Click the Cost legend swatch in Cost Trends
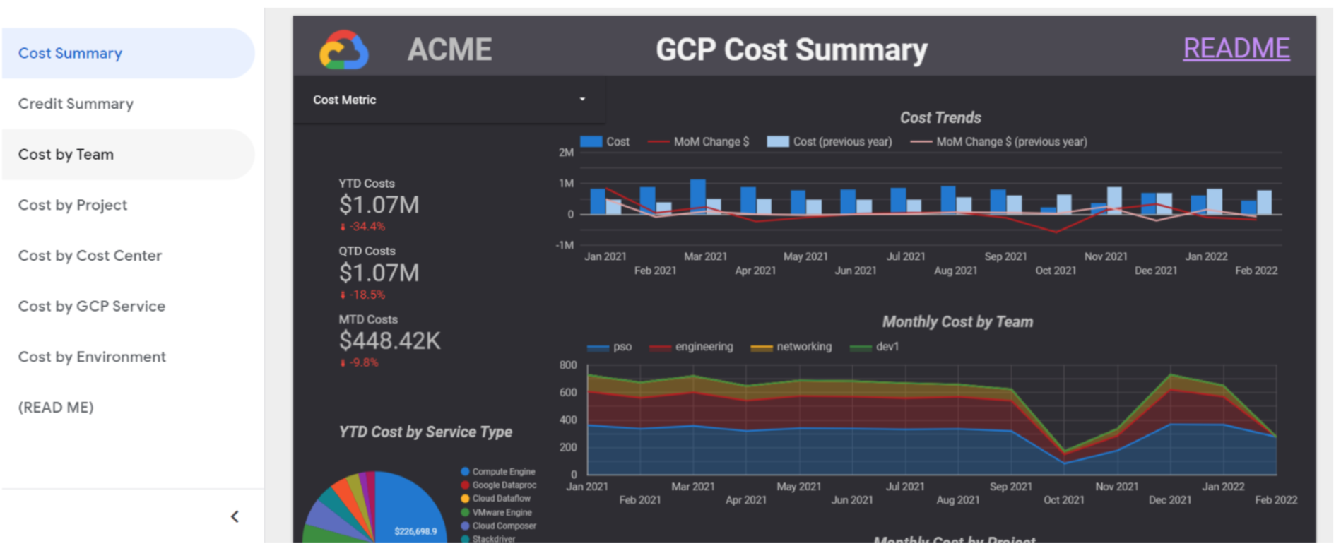Viewport: 1341px width, 551px height. 591,141
